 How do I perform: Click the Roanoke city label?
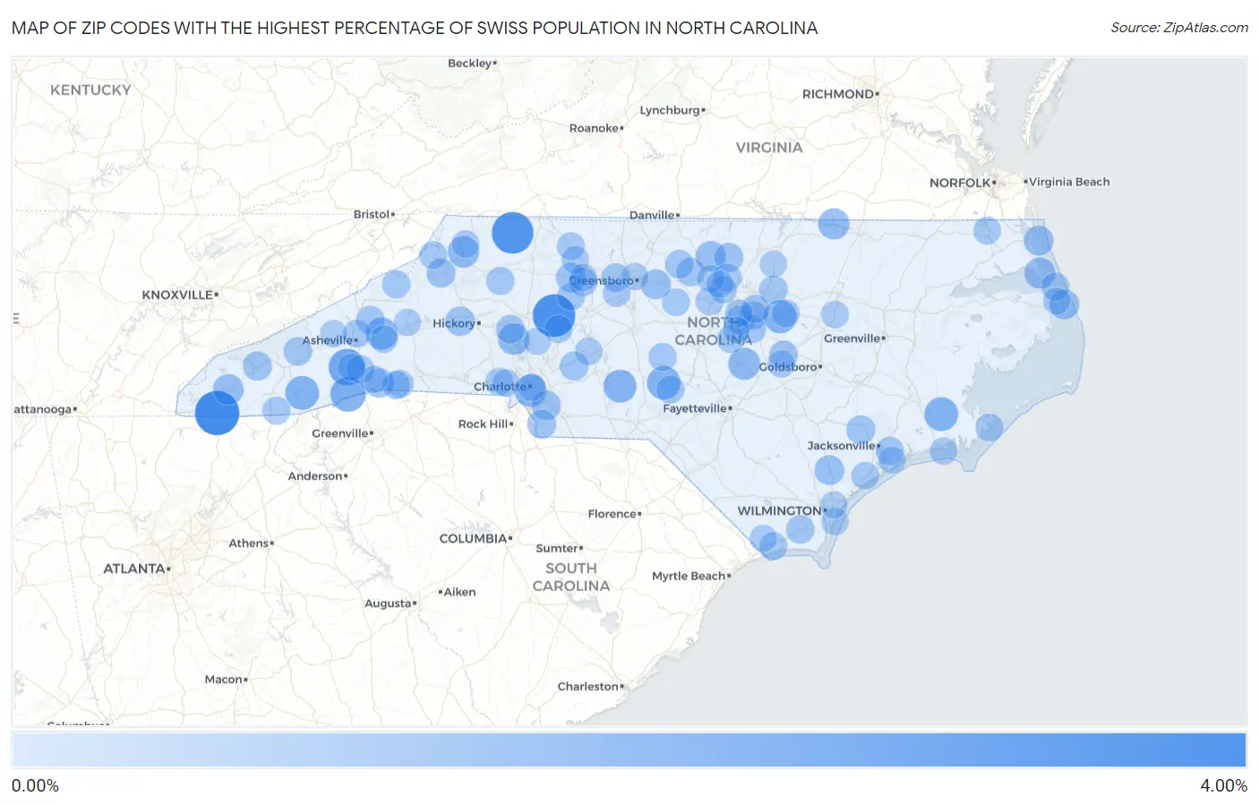[x=595, y=128]
